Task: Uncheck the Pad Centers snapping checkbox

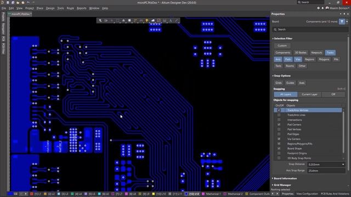Action: [279, 125]
